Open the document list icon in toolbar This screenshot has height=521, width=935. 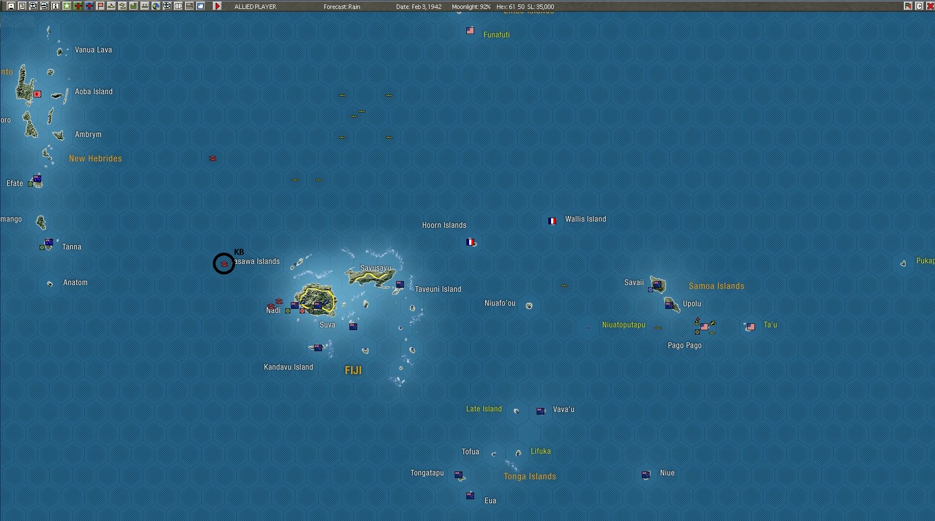pyautogui.click(x=22, y=6)
